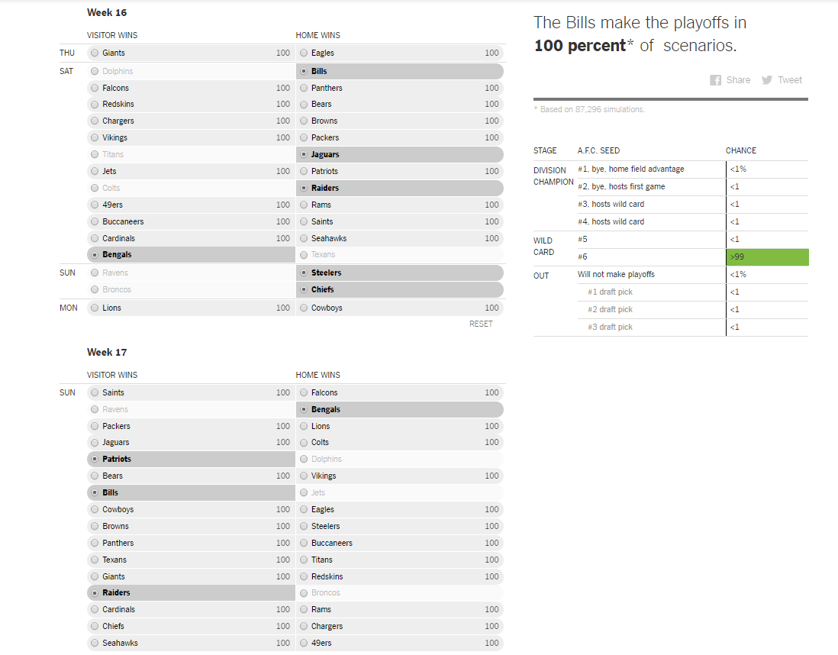This screenshot has height=655, width=838.
Task: Select Patriots home win versus Jets
Action: [400, 171]
